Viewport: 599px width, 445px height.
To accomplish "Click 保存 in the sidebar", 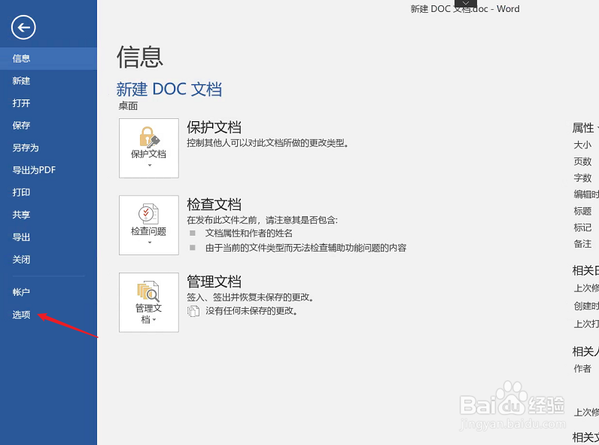I will pyautogui.click(x=48, y=126).
